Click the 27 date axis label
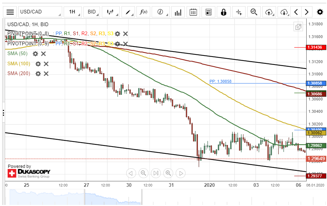This screenshot has width=327, height=206. [x=86, y=185]
